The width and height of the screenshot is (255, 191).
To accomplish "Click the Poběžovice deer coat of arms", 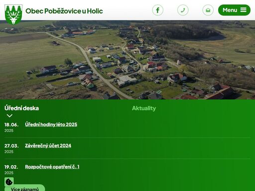I will 13,14.
